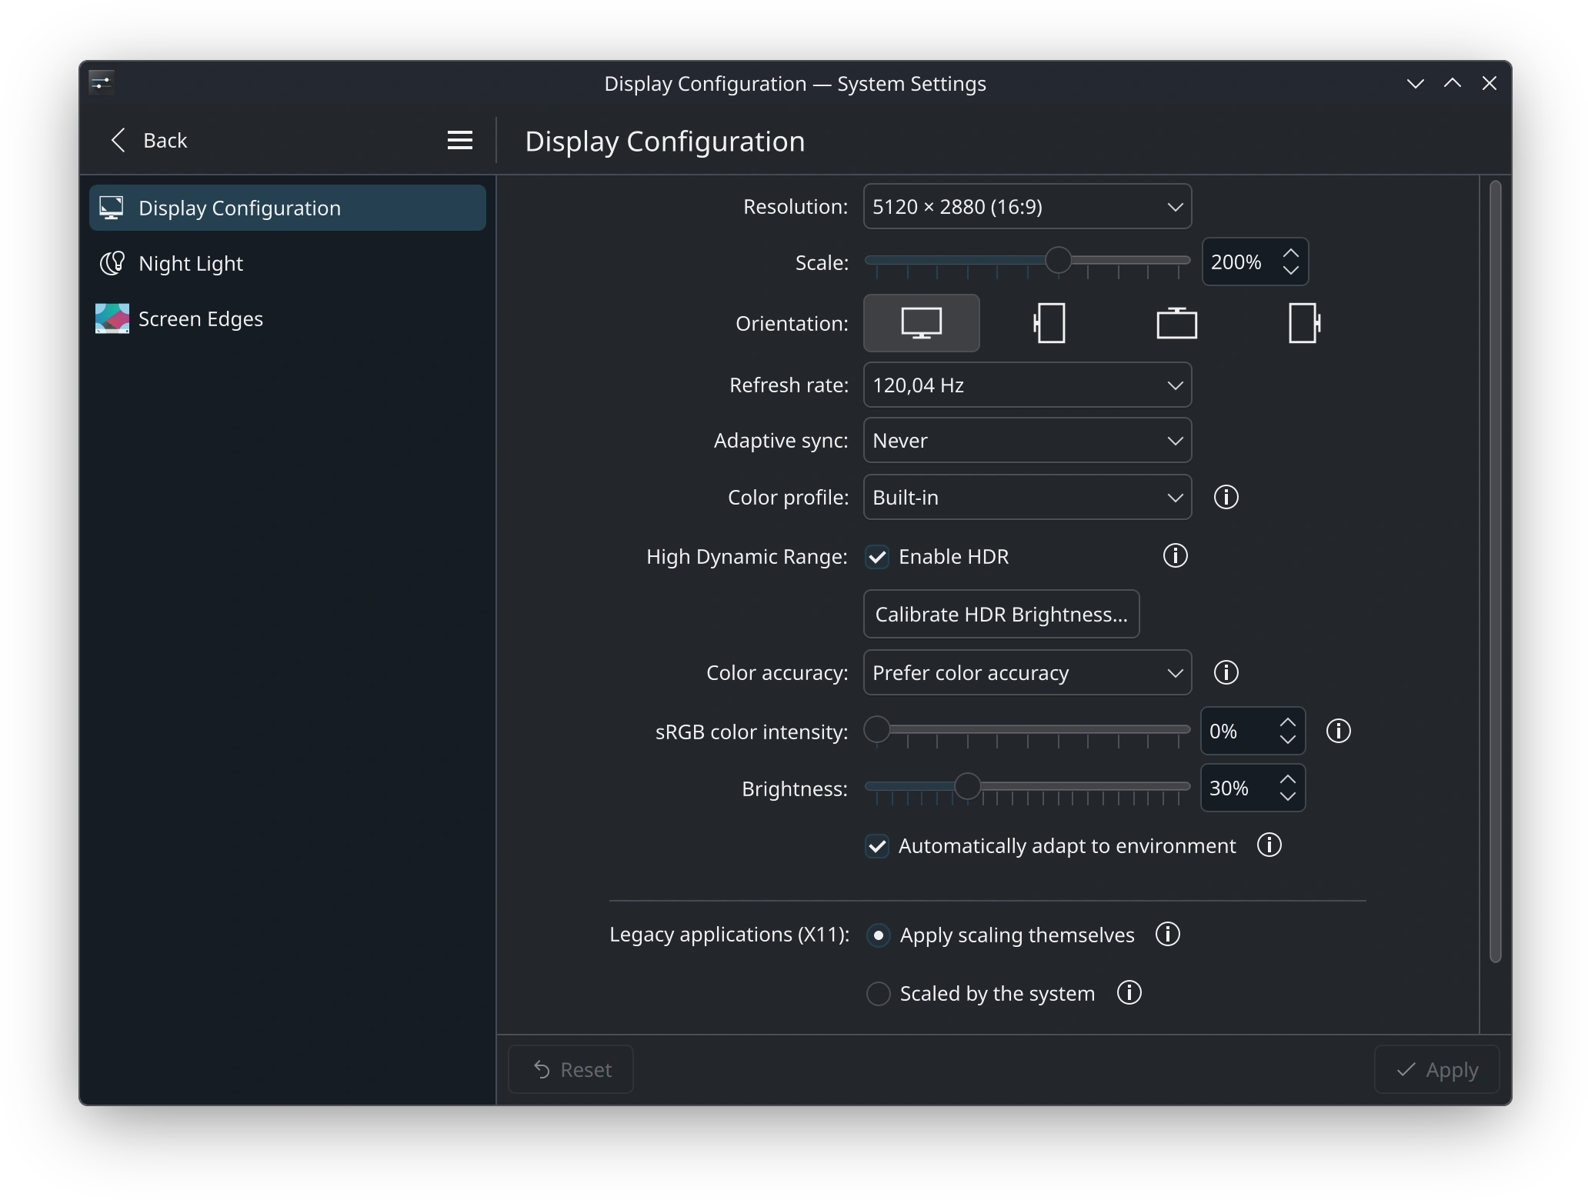Screen dimensions: 1588x1200
Task: Click the Night Light bulb icon
Action: [x=112, y=263]
